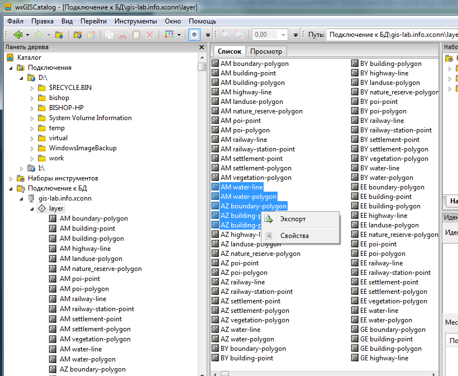458x376 pixels.
Task: Click the Cut scissors icon
Action: pyautogui.click(x=123, y=35)
